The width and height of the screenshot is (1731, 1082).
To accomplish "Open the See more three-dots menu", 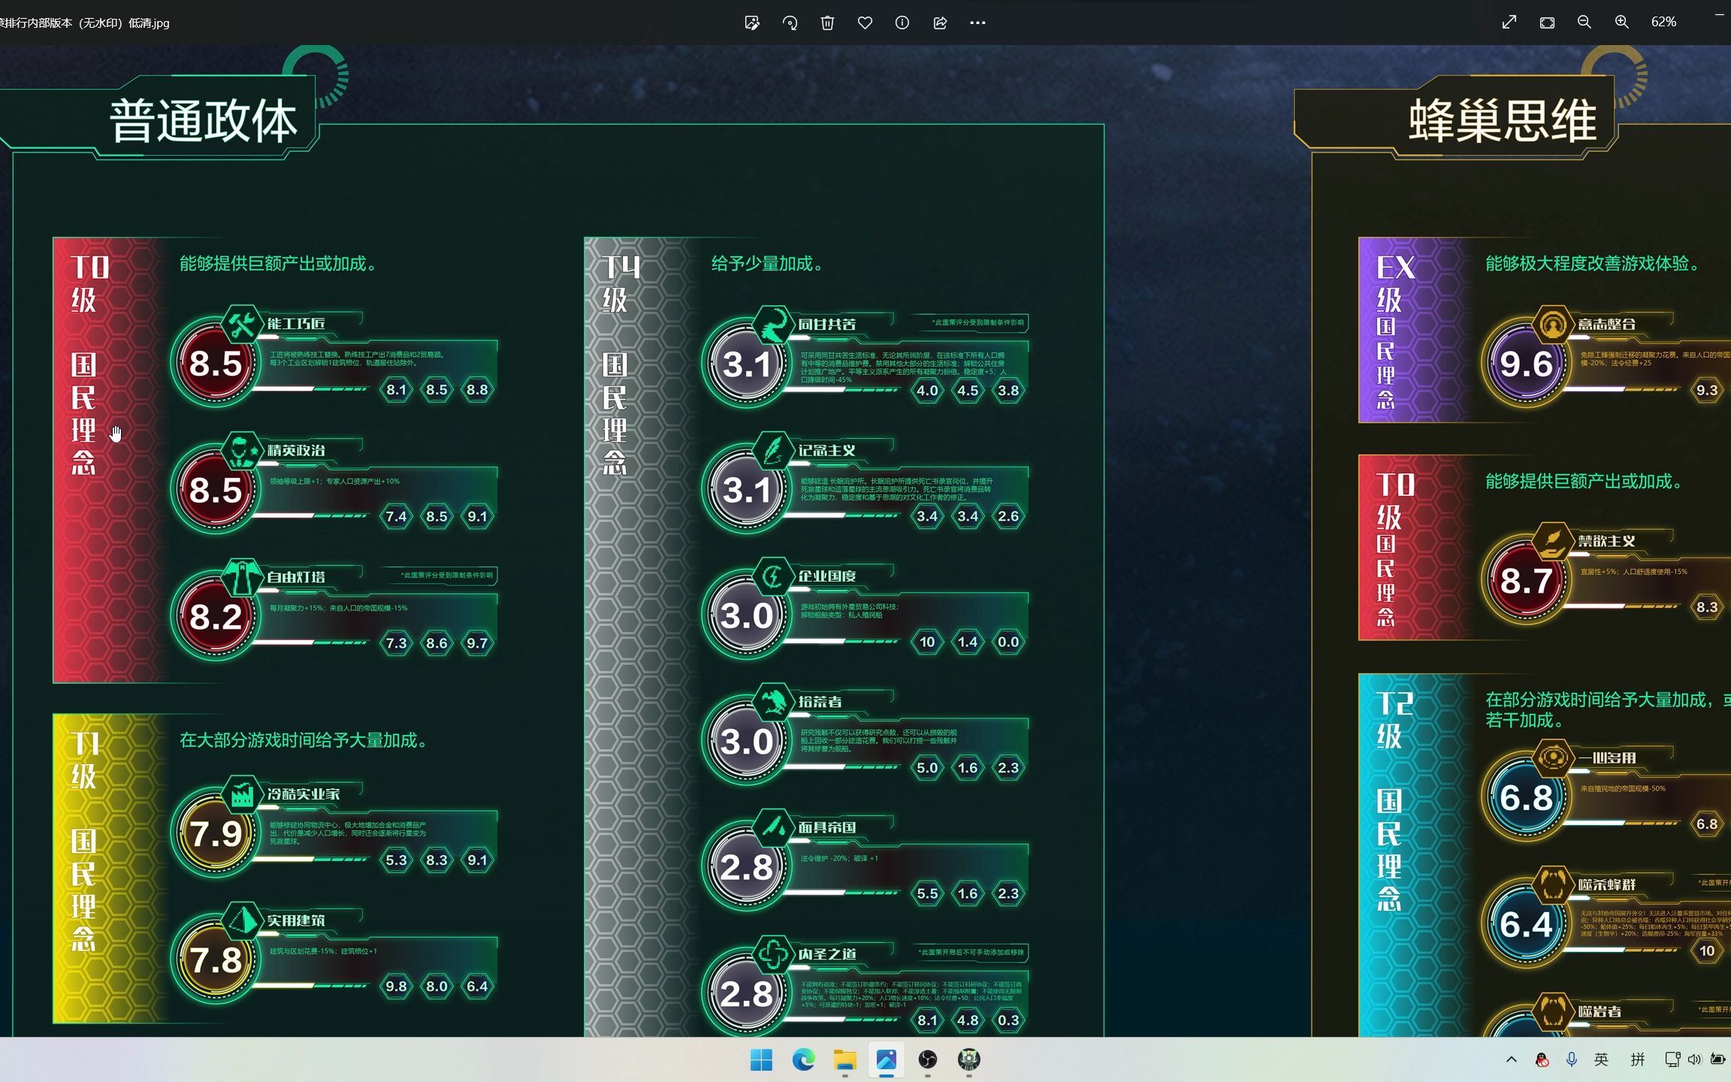I will [x=977, y=23].
